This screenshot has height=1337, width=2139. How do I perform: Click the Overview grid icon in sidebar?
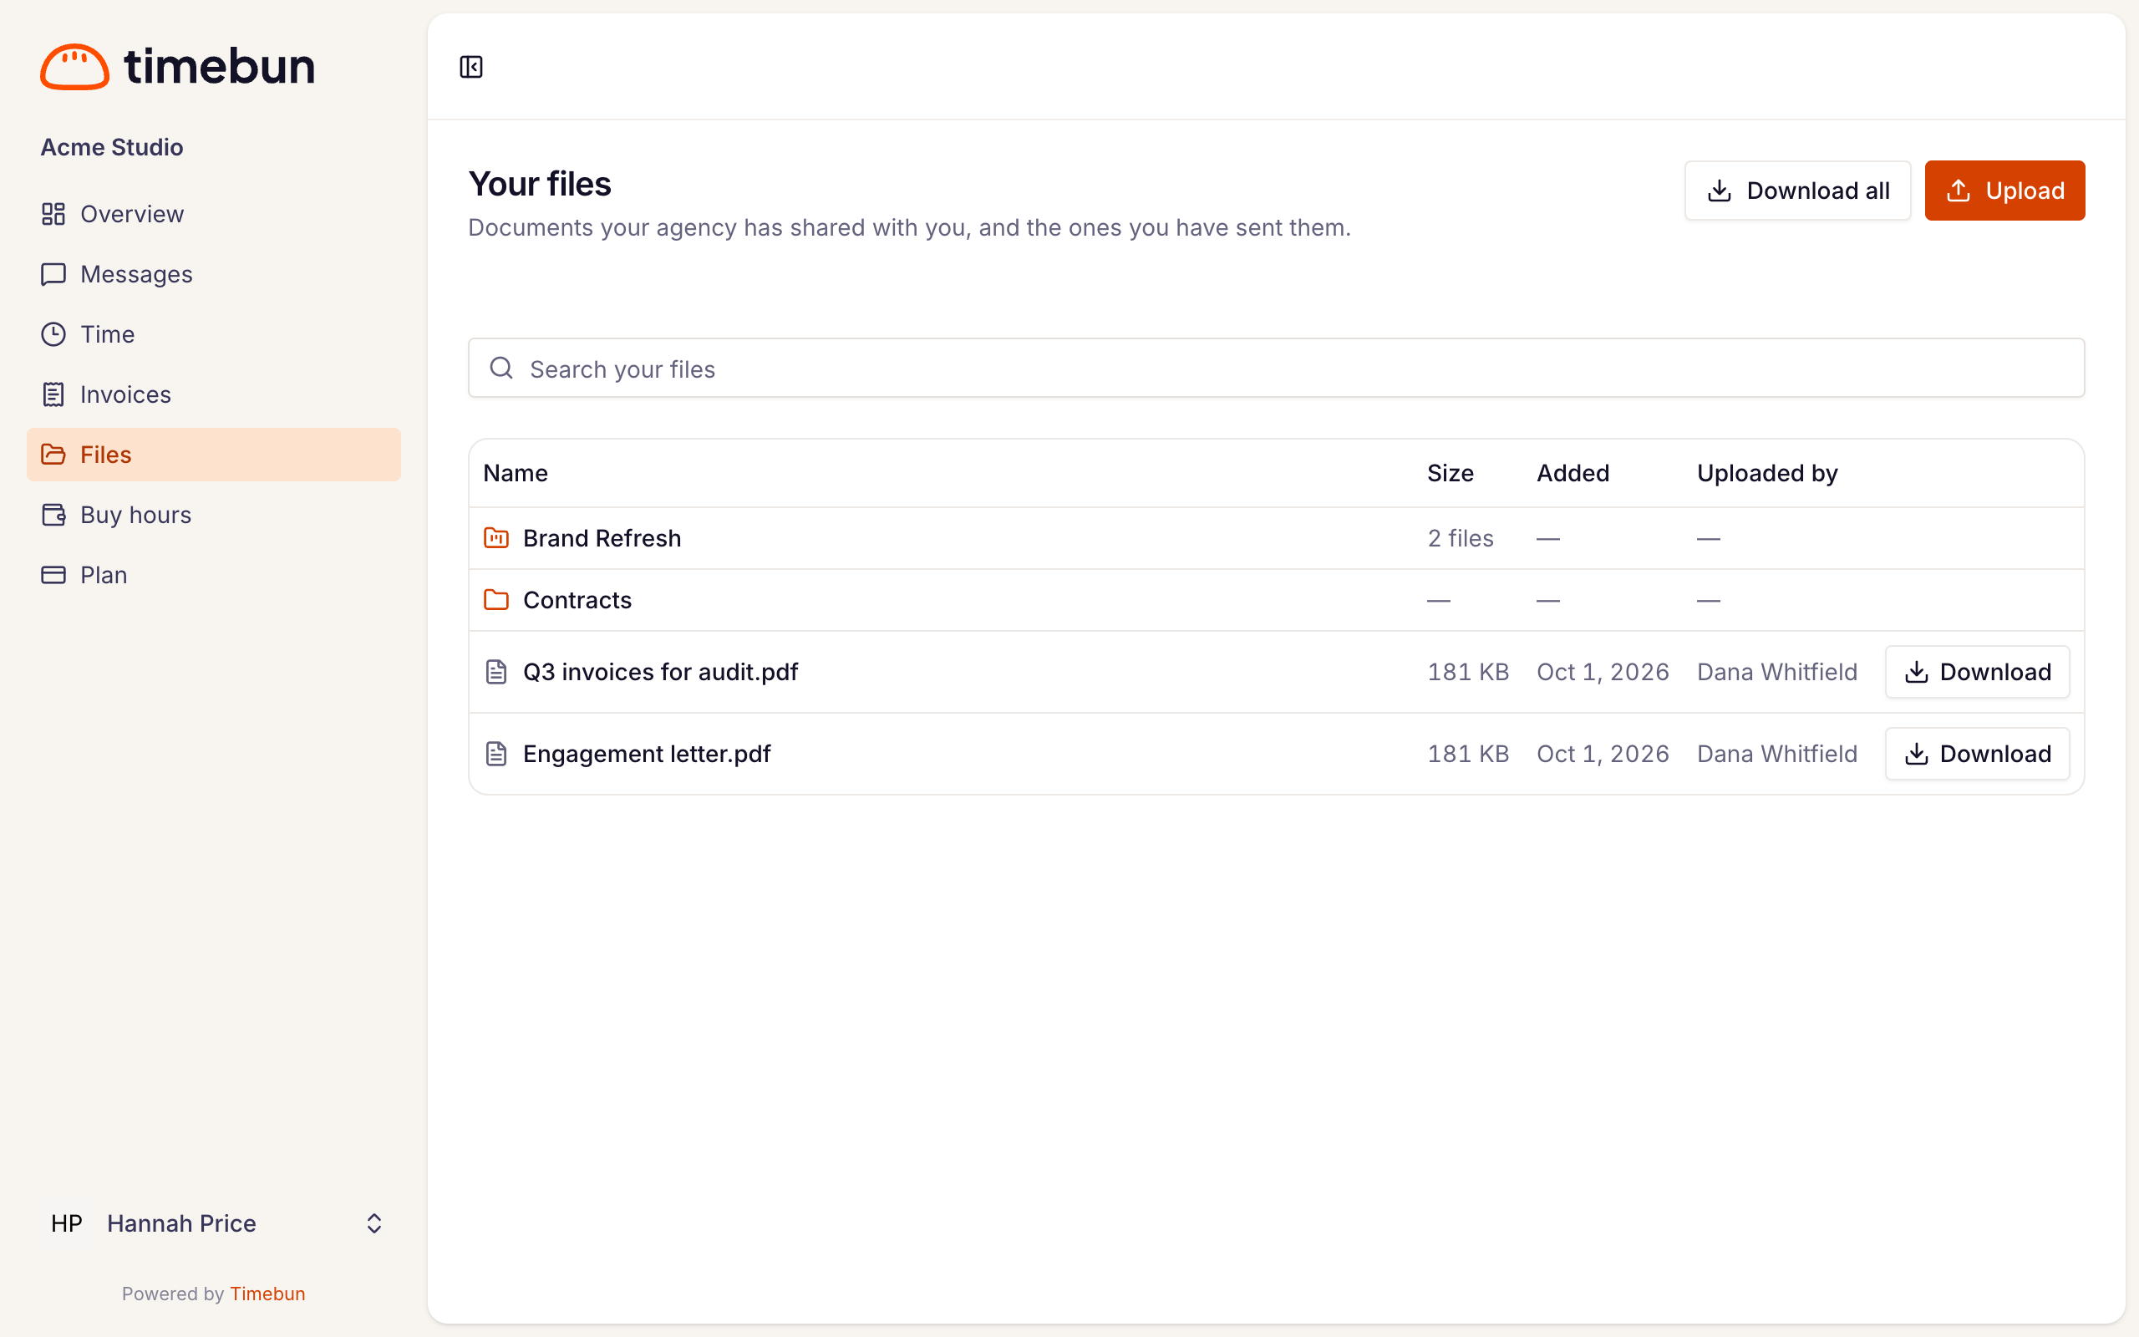click(x=53, y=214)
